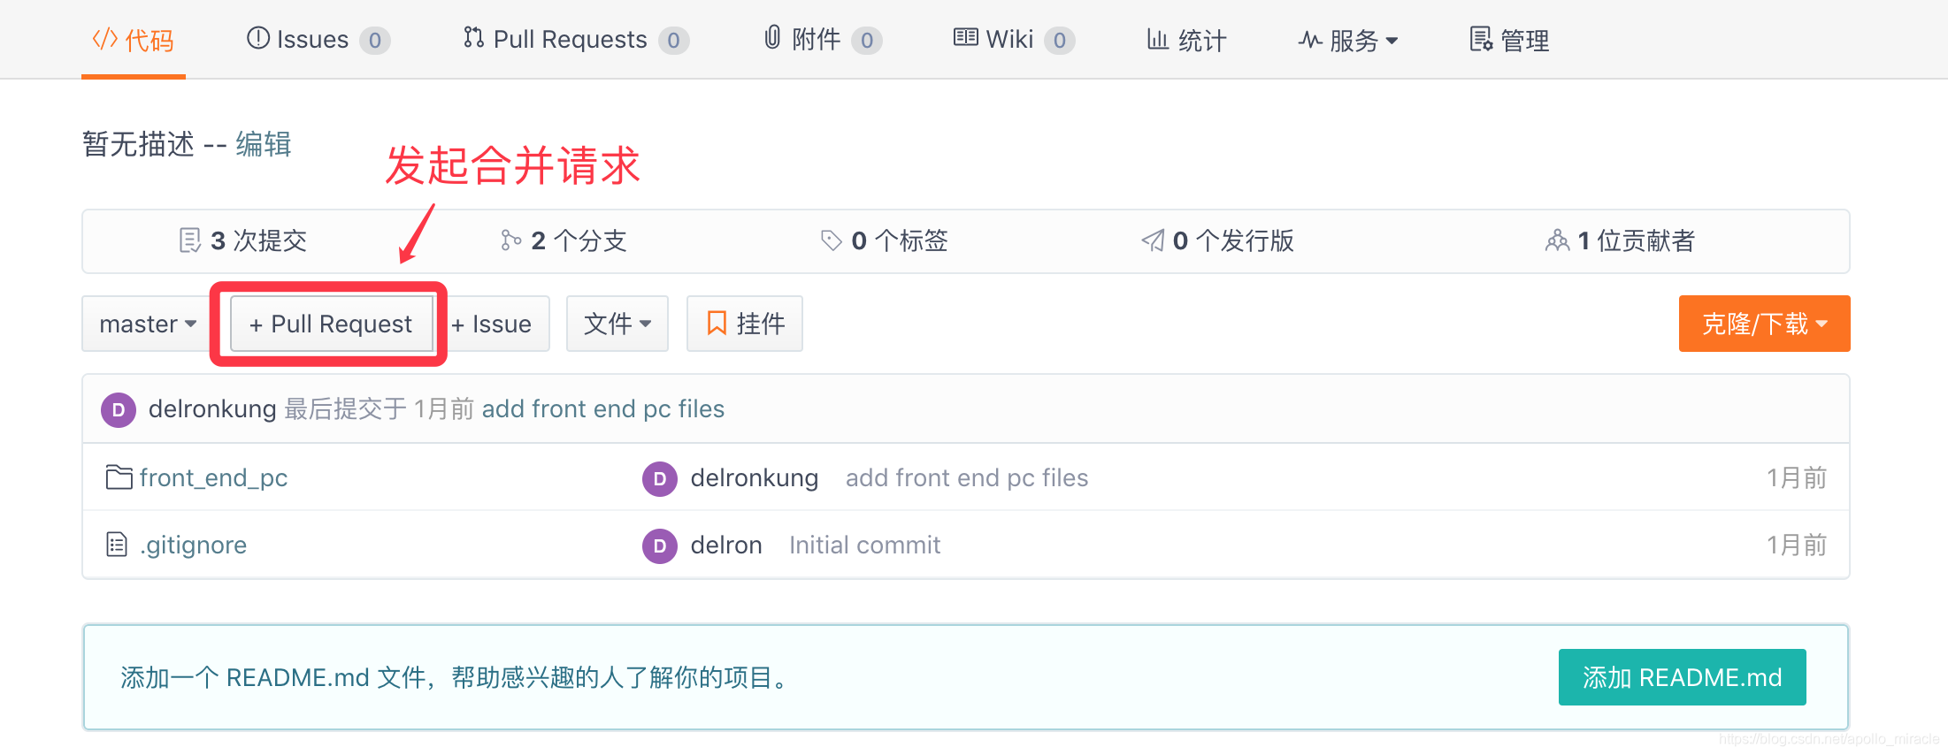
Task: Open the 代码 code tab
Action: coord(134,40)
